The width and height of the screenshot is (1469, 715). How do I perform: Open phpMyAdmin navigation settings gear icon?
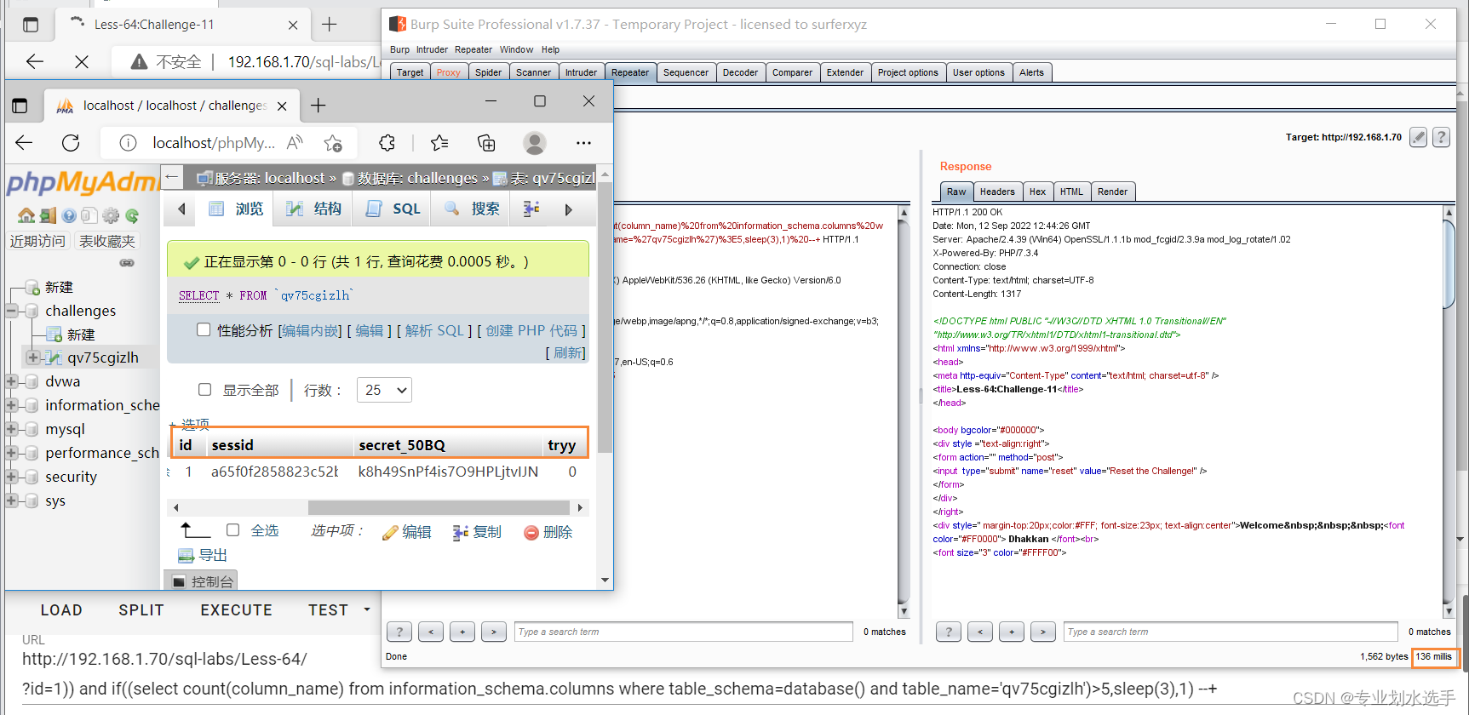pos(111,215)
